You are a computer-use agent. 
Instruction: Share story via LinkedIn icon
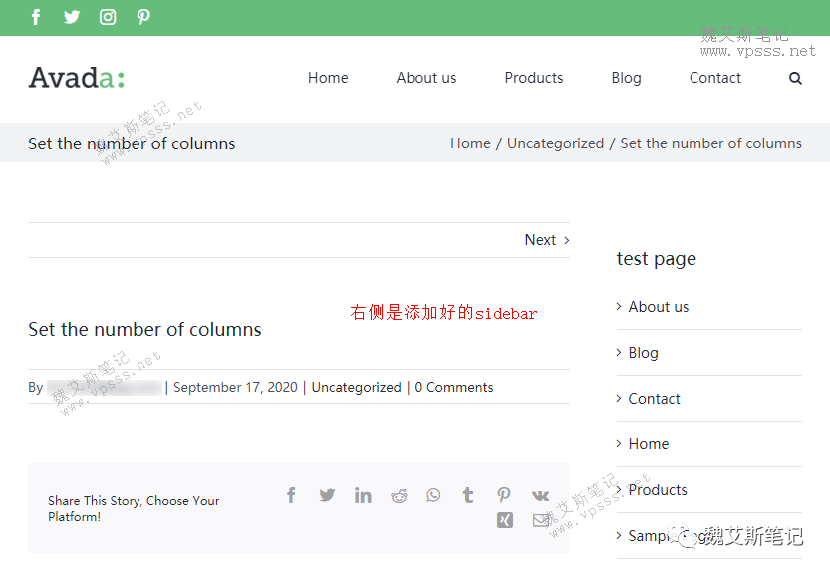(363, 495)
